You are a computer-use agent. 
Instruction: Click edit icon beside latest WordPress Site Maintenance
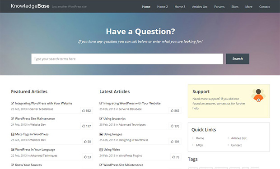click(101, 165)
